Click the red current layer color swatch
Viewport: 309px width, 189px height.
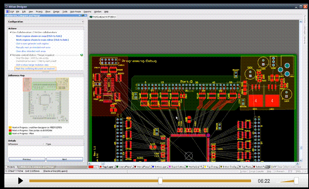pos(91,167)
